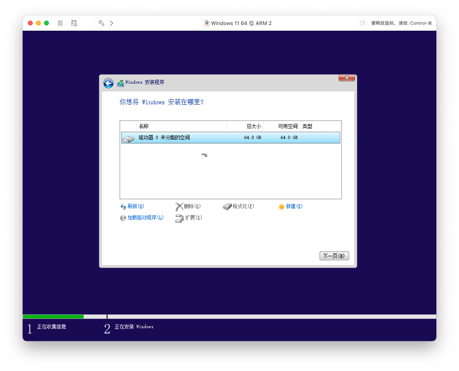
Task: Click the 总大小 column header
Action: click(246, 126)
